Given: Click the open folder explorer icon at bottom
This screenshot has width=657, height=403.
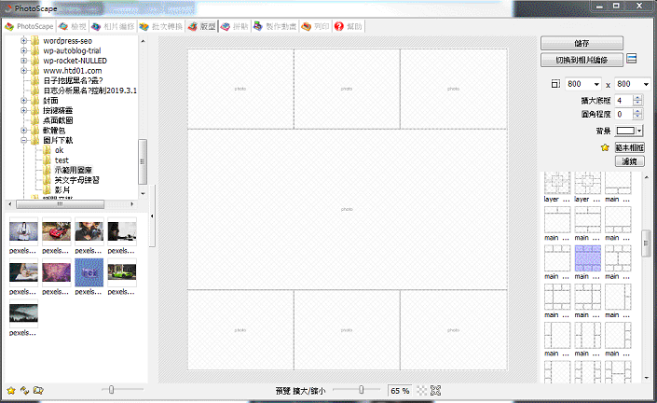Looking at the screenshot, I should point(38,391).
